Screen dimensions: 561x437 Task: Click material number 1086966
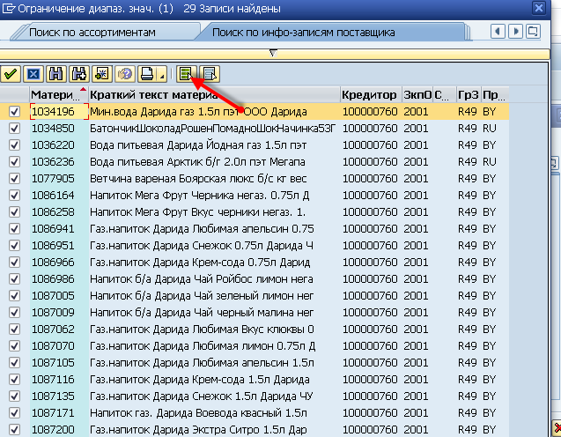click(x=53, y=263)
